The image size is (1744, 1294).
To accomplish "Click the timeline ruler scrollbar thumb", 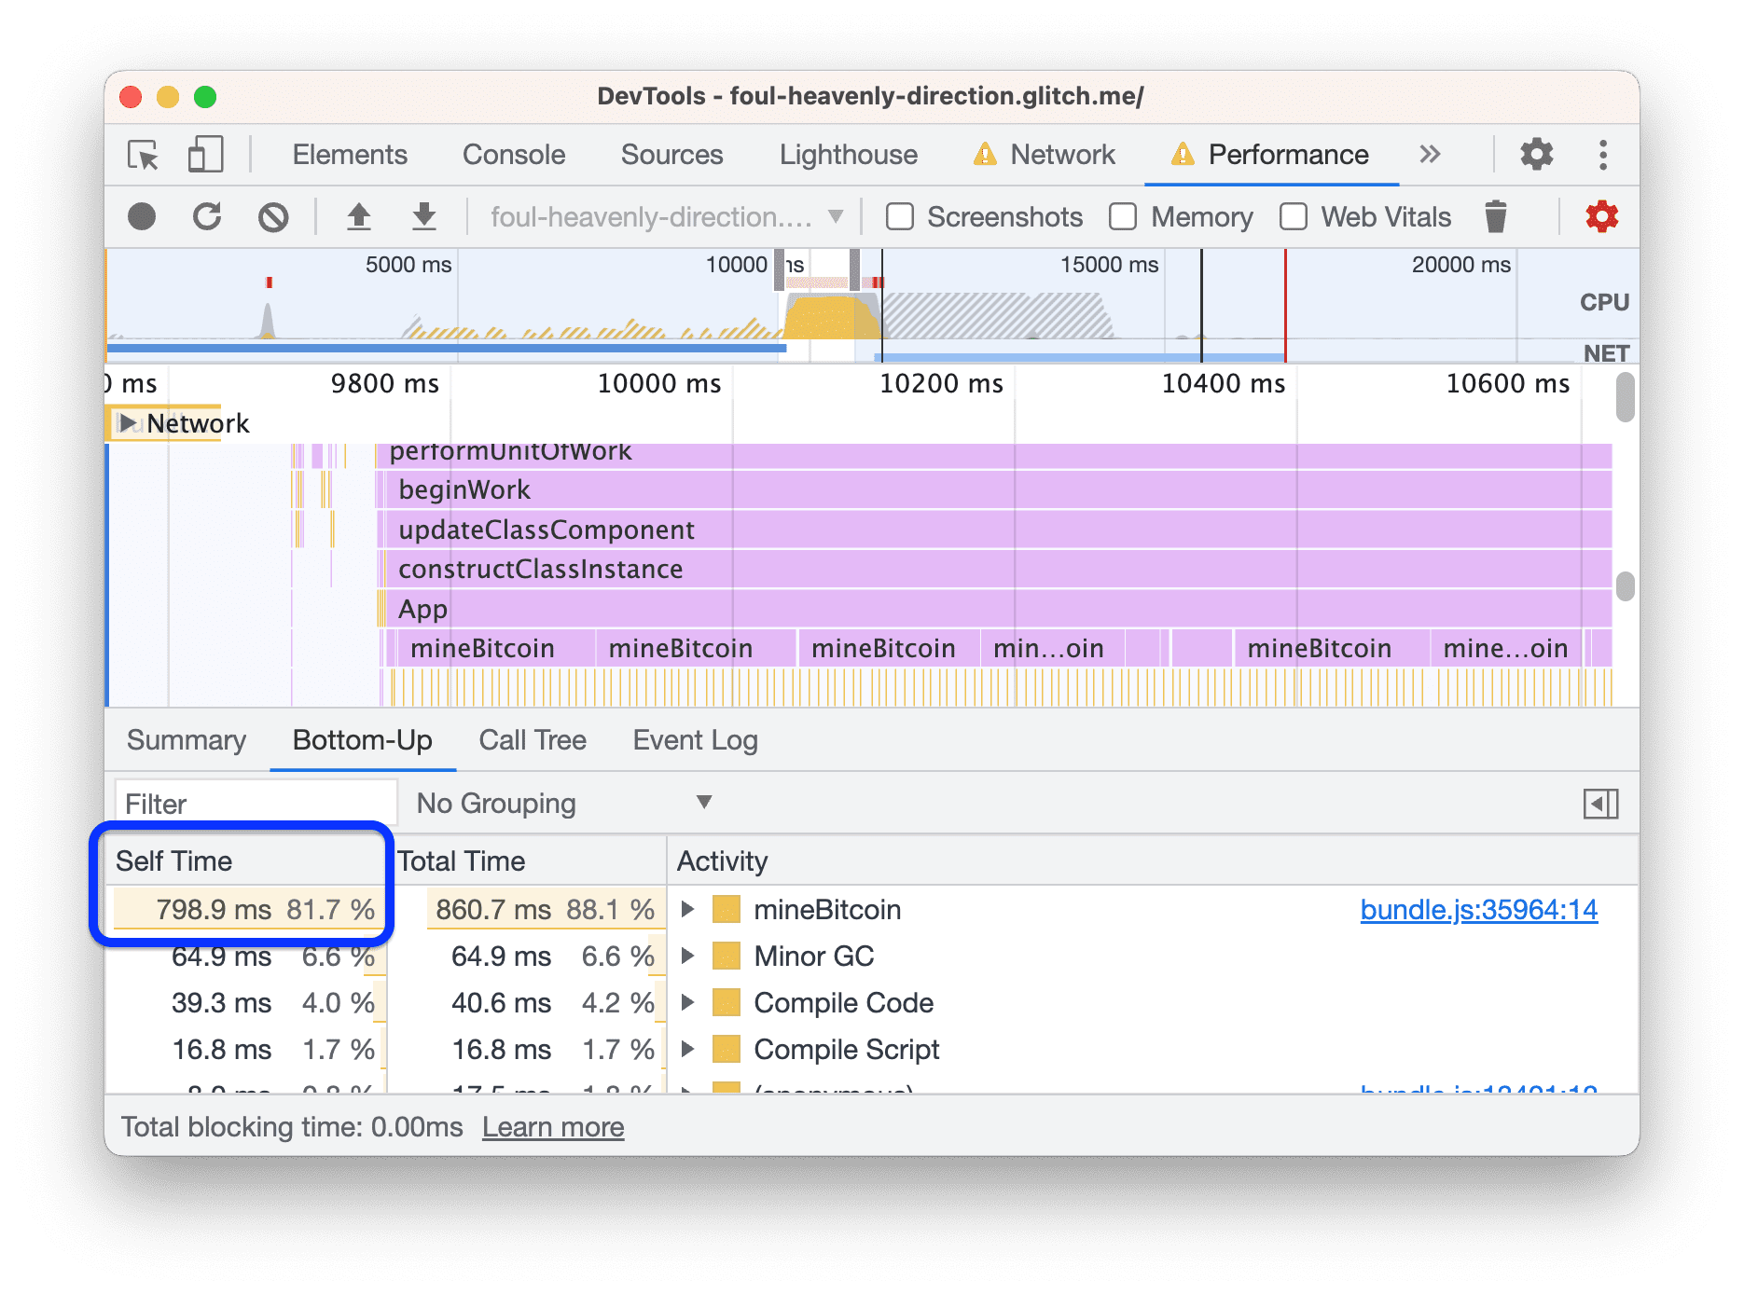I will click(1626, 396).
